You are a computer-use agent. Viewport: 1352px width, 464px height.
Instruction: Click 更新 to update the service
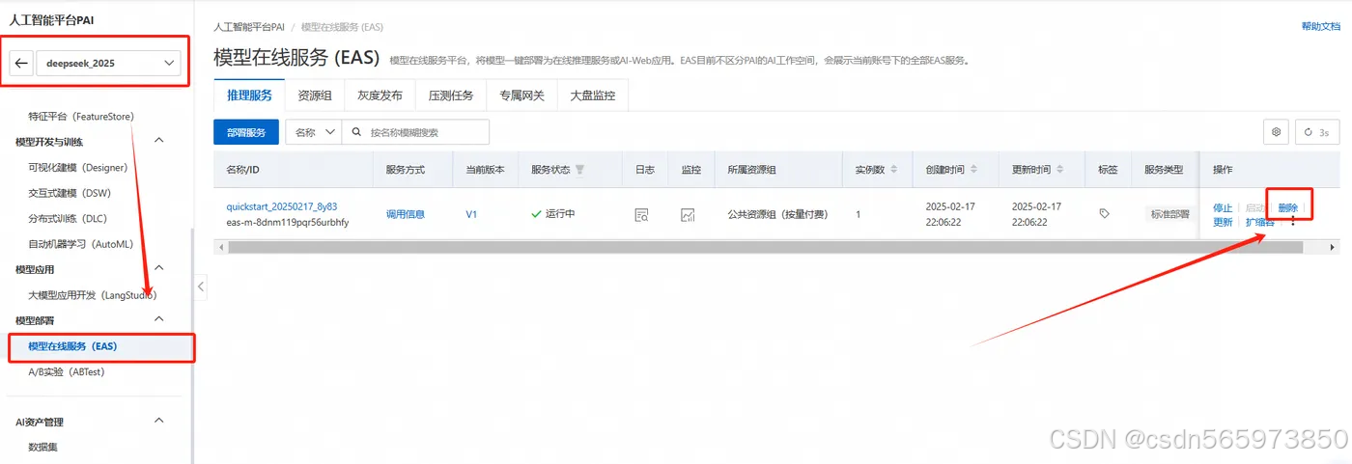(x=1223, y=222)
